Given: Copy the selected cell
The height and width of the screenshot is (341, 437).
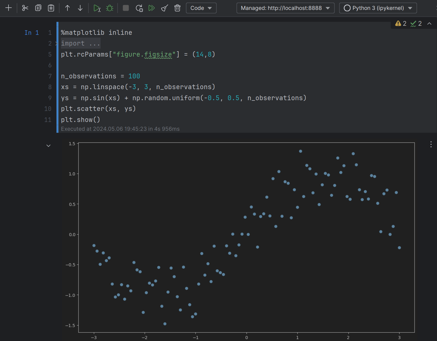Looking at the screenshot, I should pos(38,8).
